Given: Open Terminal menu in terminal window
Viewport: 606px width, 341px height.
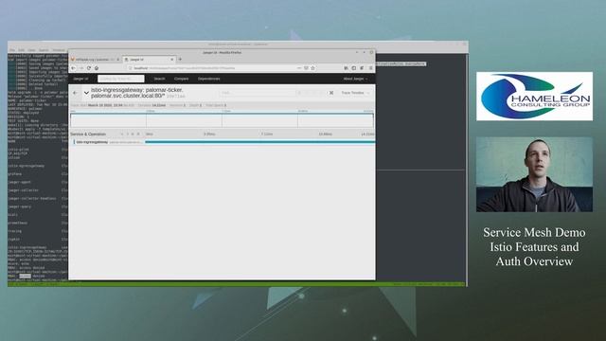Looking at the screenshot, I should click(59, 50).
